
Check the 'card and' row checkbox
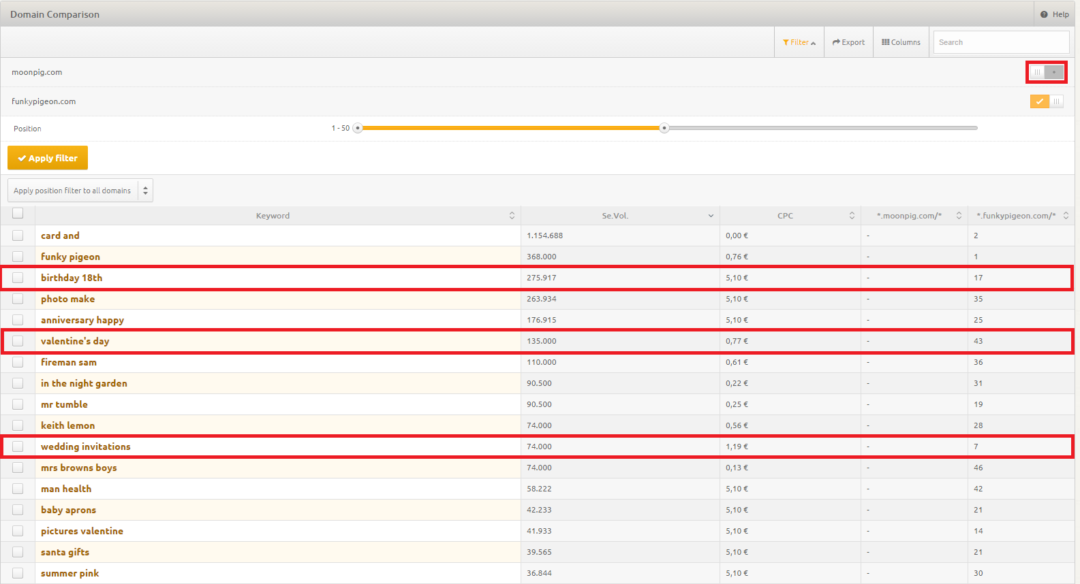[18, 236]
